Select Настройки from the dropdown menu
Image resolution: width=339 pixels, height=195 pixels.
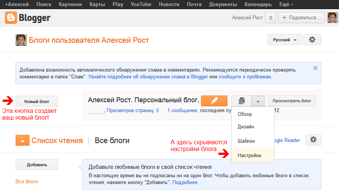click(253, 156)
